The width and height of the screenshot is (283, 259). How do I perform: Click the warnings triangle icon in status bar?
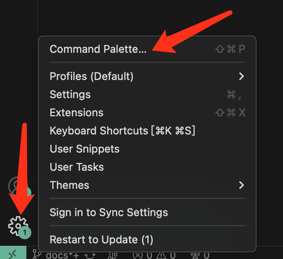161,256
